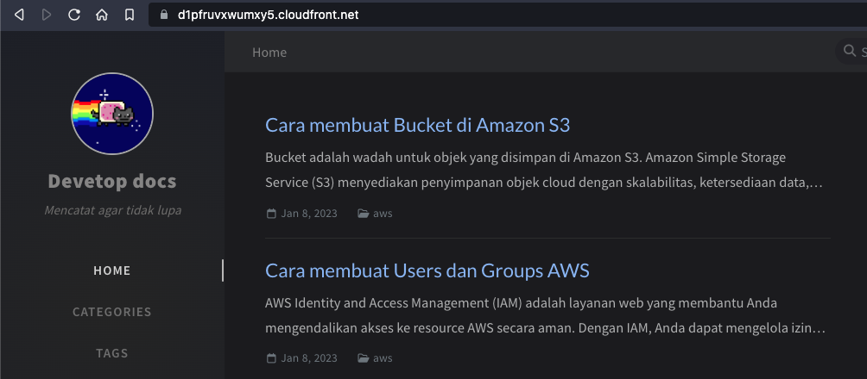Click the folder icon under the Amazon S3 post

tap(364, 214)
